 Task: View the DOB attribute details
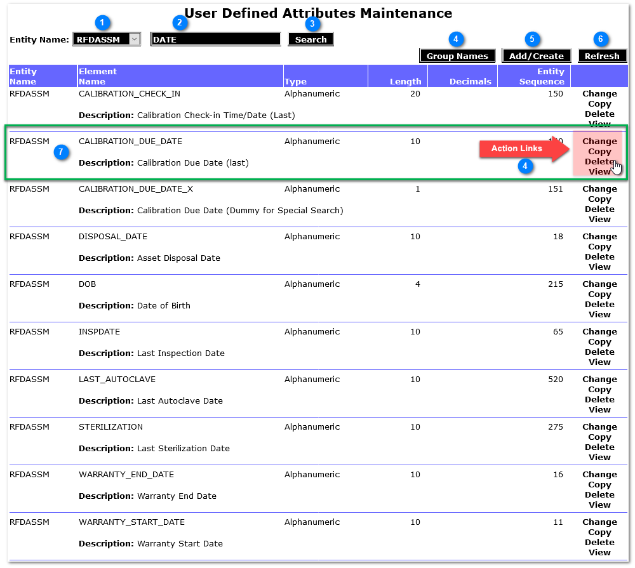[x=599, y=314]
